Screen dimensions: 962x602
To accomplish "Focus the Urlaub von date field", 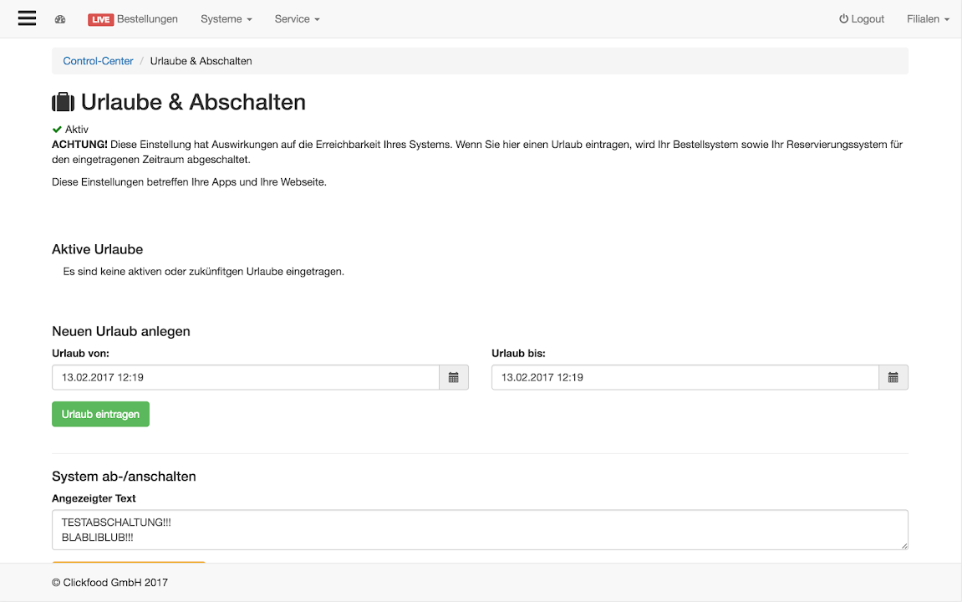I will [246, 377].
